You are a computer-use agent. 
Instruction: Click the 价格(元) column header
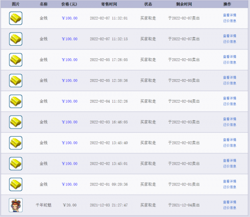tap(69, 4)
